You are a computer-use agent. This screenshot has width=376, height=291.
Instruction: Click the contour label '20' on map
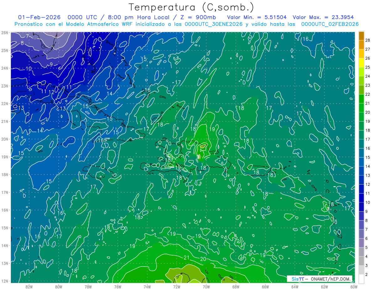point(203,259)
